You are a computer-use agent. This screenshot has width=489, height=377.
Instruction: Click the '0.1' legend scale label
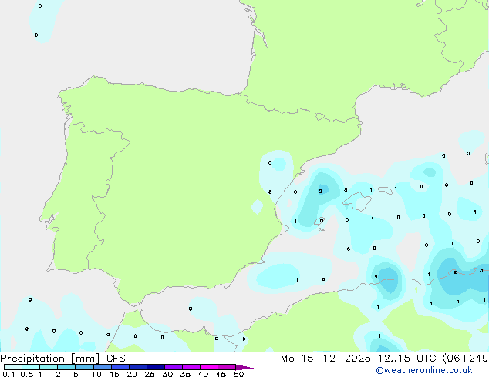8,374
